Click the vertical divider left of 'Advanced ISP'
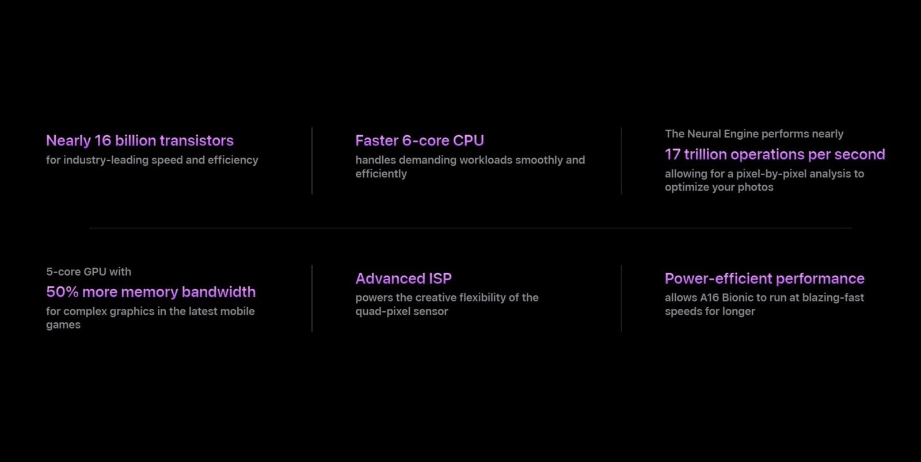This screenshot has height=462, width=921. click(x=312, y=298)
